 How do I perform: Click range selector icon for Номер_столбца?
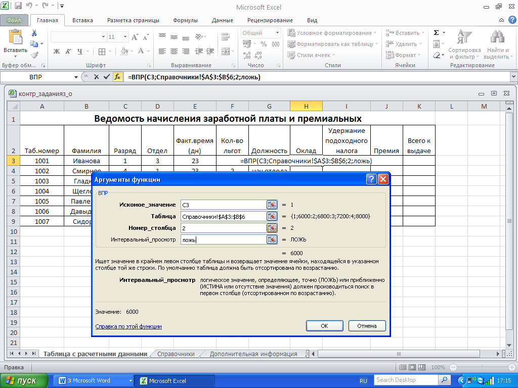272,228
